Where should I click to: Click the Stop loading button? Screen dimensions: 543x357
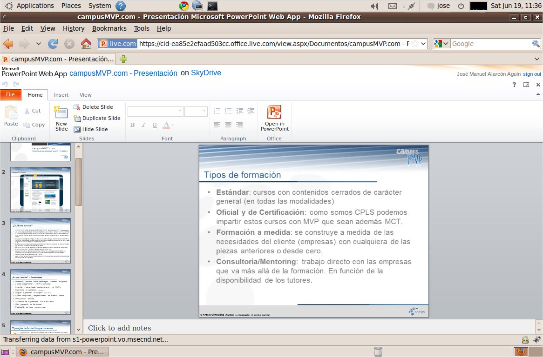(x=69, y=44)
